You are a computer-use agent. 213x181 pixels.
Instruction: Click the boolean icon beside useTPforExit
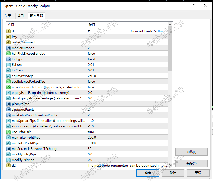click(x=9, y=132)
